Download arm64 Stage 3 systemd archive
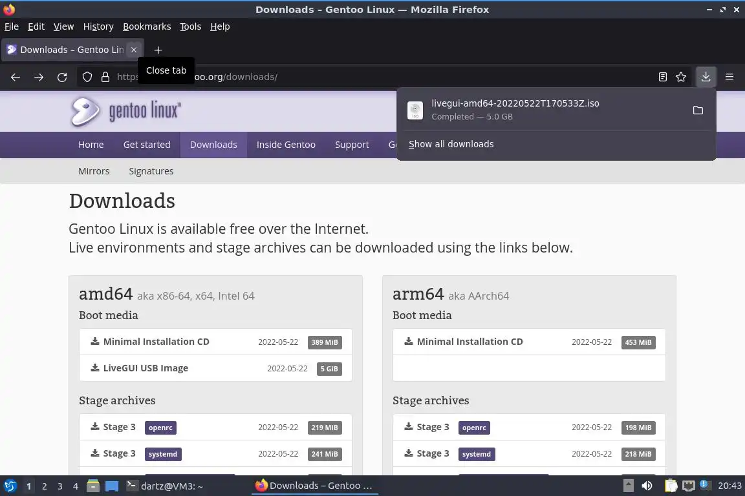The height and width of the screenshot is (496, 745). [x=529, y=454]
